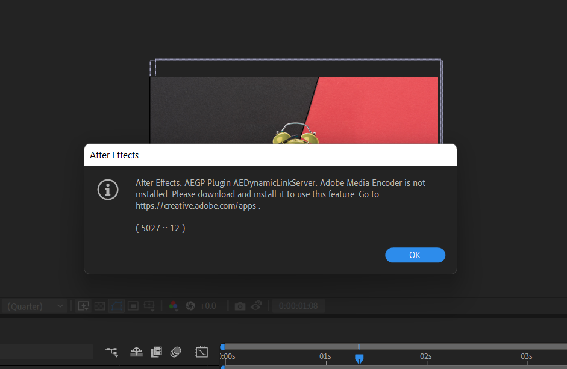567x369 pixels.
Task: Click the "After Effects" dialog title
Action: pyautogui.click(x=114, y=155)
